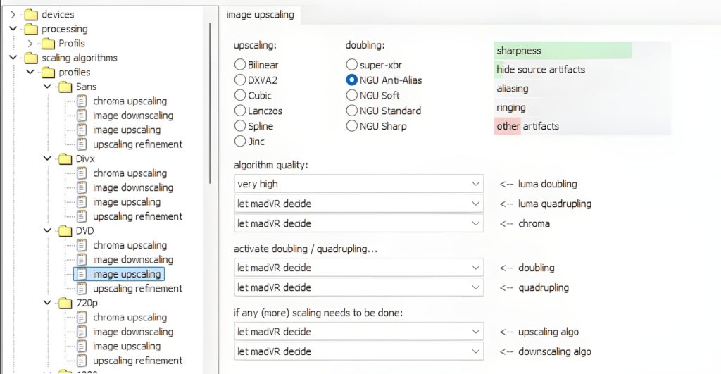Open image upscaling under 720p profile

pos(127,346)
